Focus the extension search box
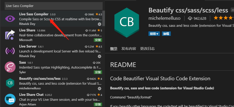Viewport: 234px width, 107px height. point(54,6)
